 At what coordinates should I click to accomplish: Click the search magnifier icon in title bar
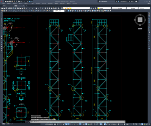[x=116, y=1]
